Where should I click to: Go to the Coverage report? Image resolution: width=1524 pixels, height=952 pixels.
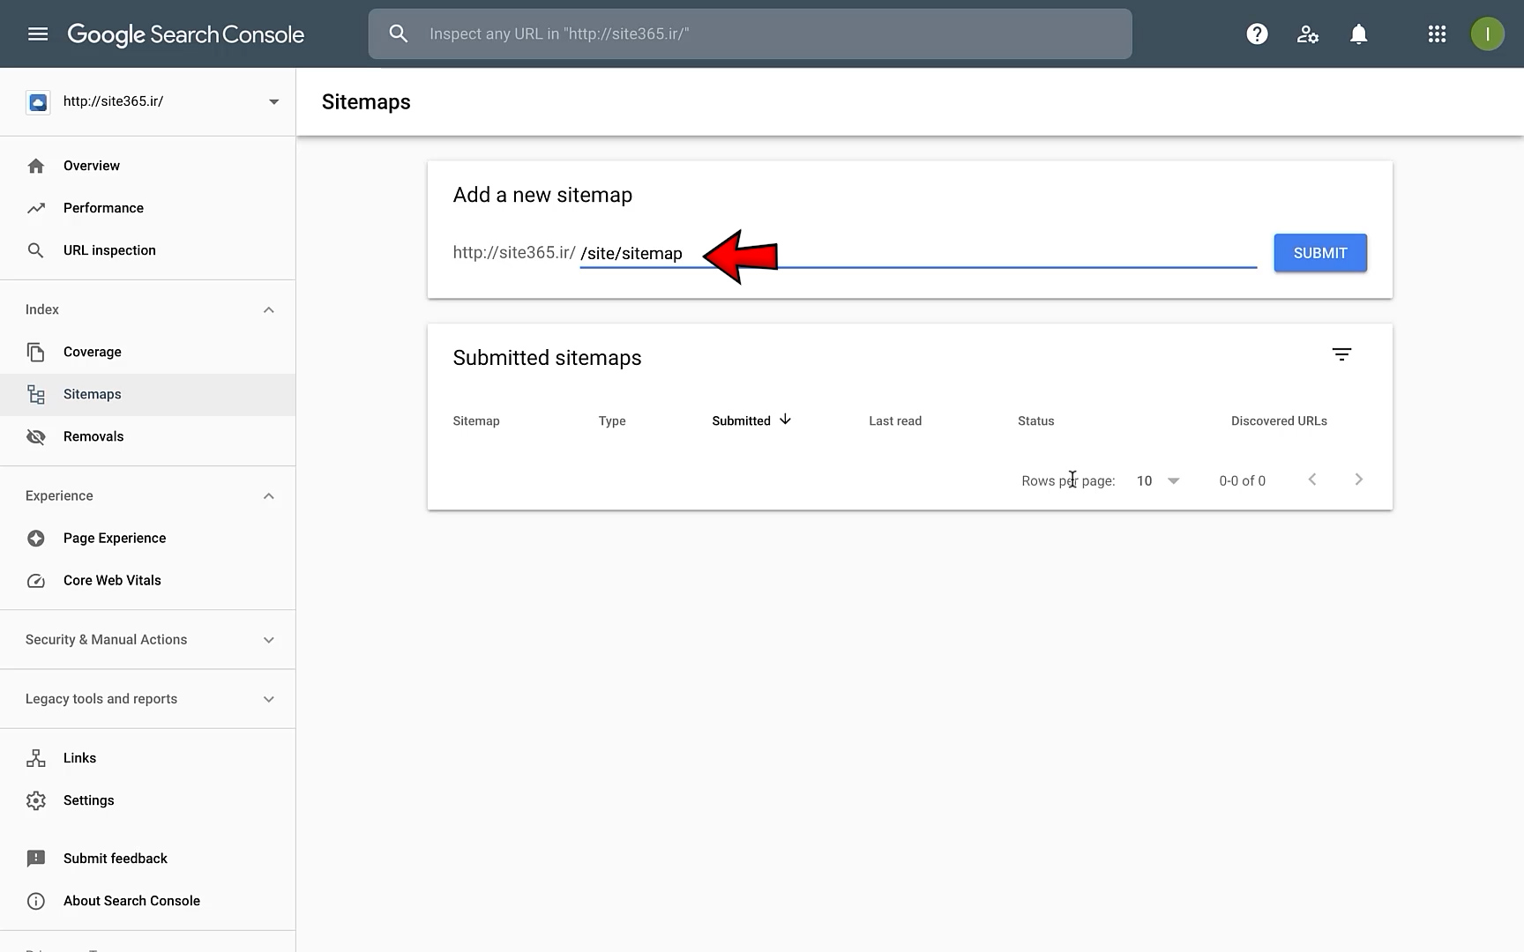point(93,352)
